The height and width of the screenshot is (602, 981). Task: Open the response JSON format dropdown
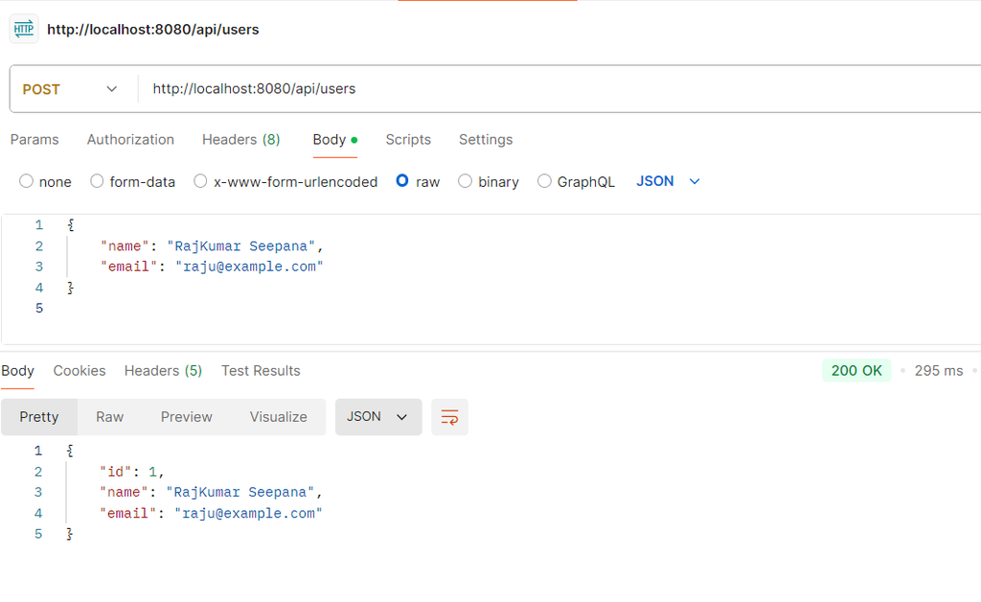click(377, 417)
